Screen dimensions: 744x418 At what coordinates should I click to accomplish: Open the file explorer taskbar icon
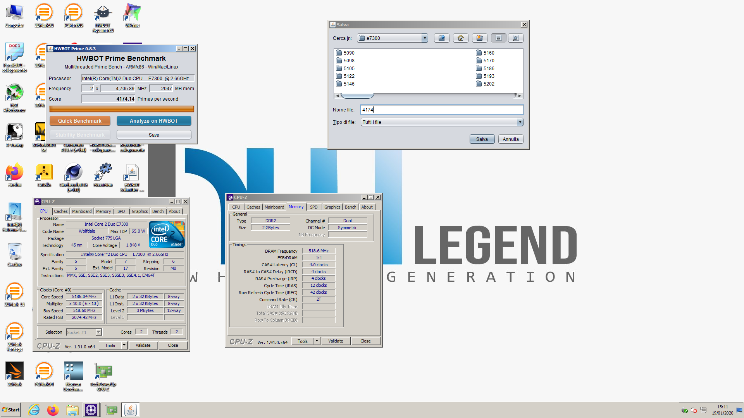(72, 410)
